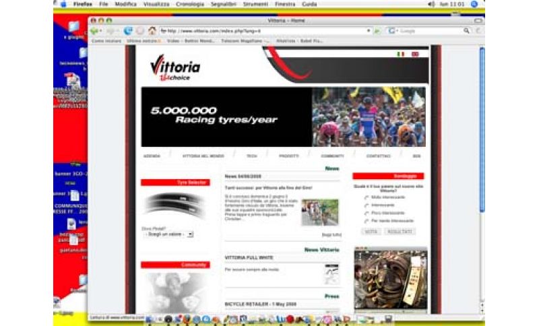
Task: Open the back button history dropdown arrow
Action: tap(100, 31)
